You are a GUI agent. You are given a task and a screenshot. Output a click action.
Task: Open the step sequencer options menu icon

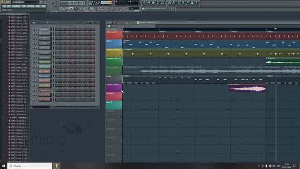pyautogui.click(x=34, y=23)
